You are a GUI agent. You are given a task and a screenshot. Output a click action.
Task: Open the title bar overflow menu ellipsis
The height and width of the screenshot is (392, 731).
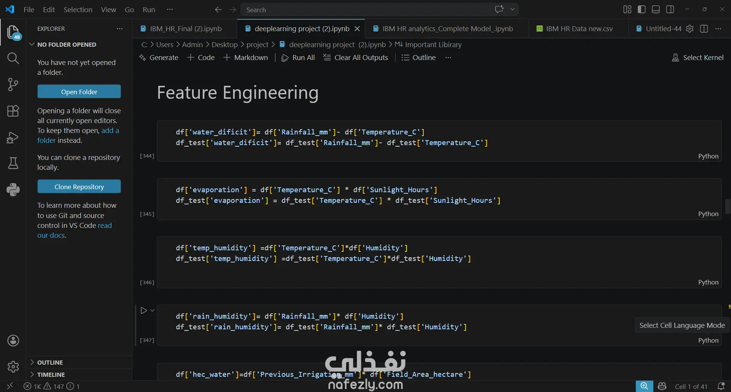pyautogui.click(x=170, y=9)
